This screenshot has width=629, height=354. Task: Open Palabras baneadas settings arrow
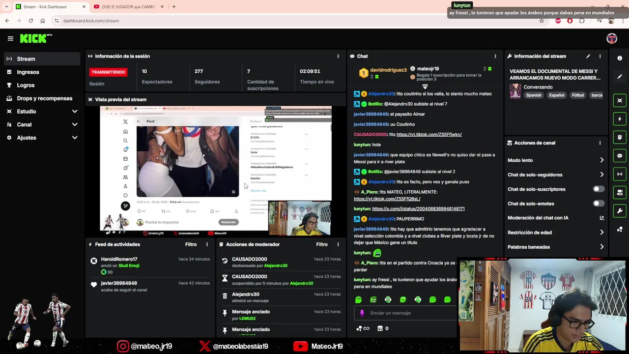601,247
